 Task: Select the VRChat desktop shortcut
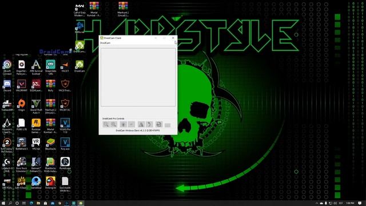coord(36,144)
